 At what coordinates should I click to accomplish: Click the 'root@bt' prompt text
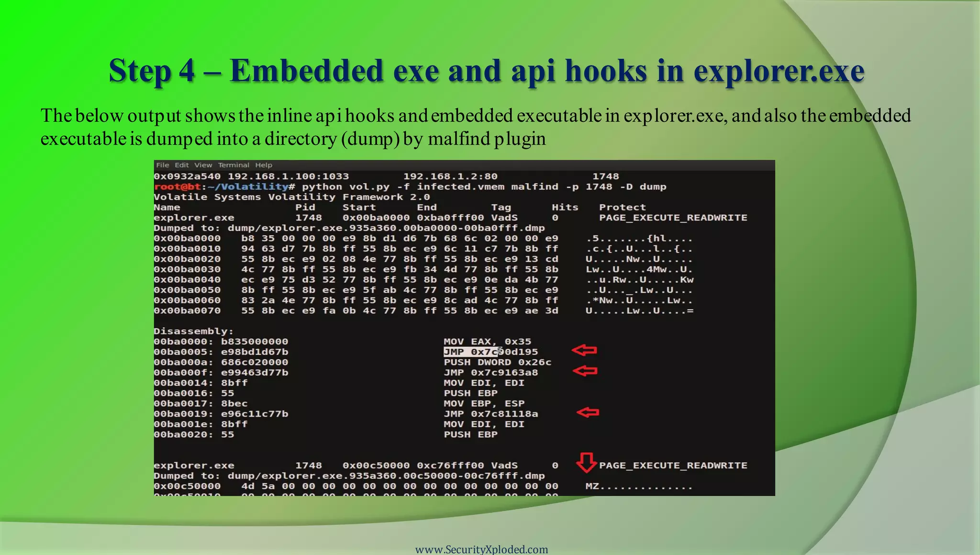pyautogui.click(x=178, y=187)
